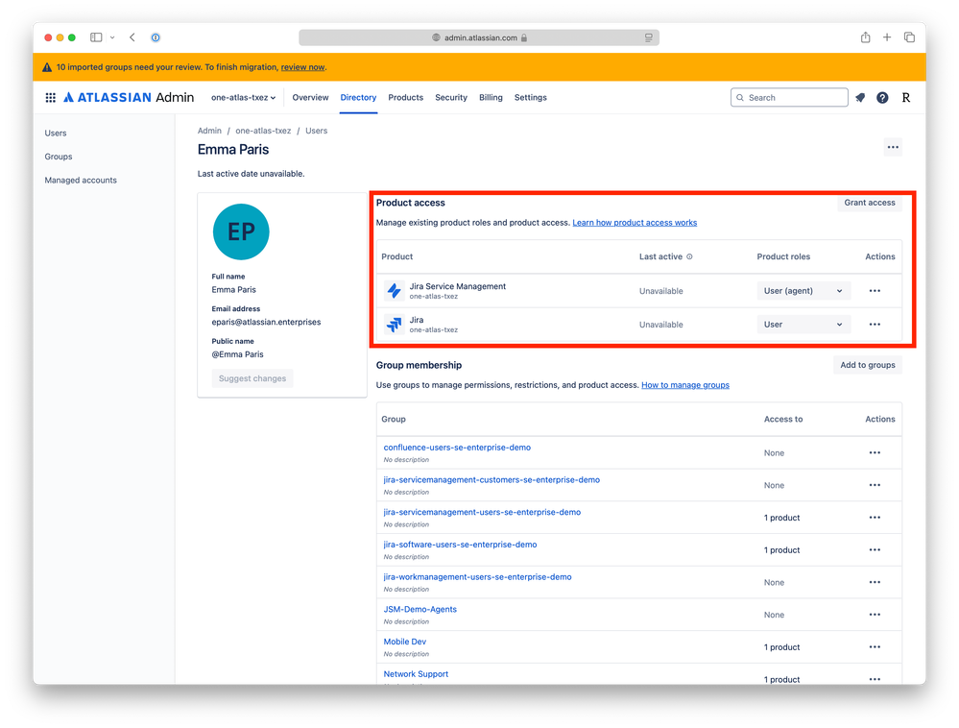Open actions for jira-workmanagement-users-se-enterprise-demo group
Viewport: 959px width, 728px height.
[875, 582]
